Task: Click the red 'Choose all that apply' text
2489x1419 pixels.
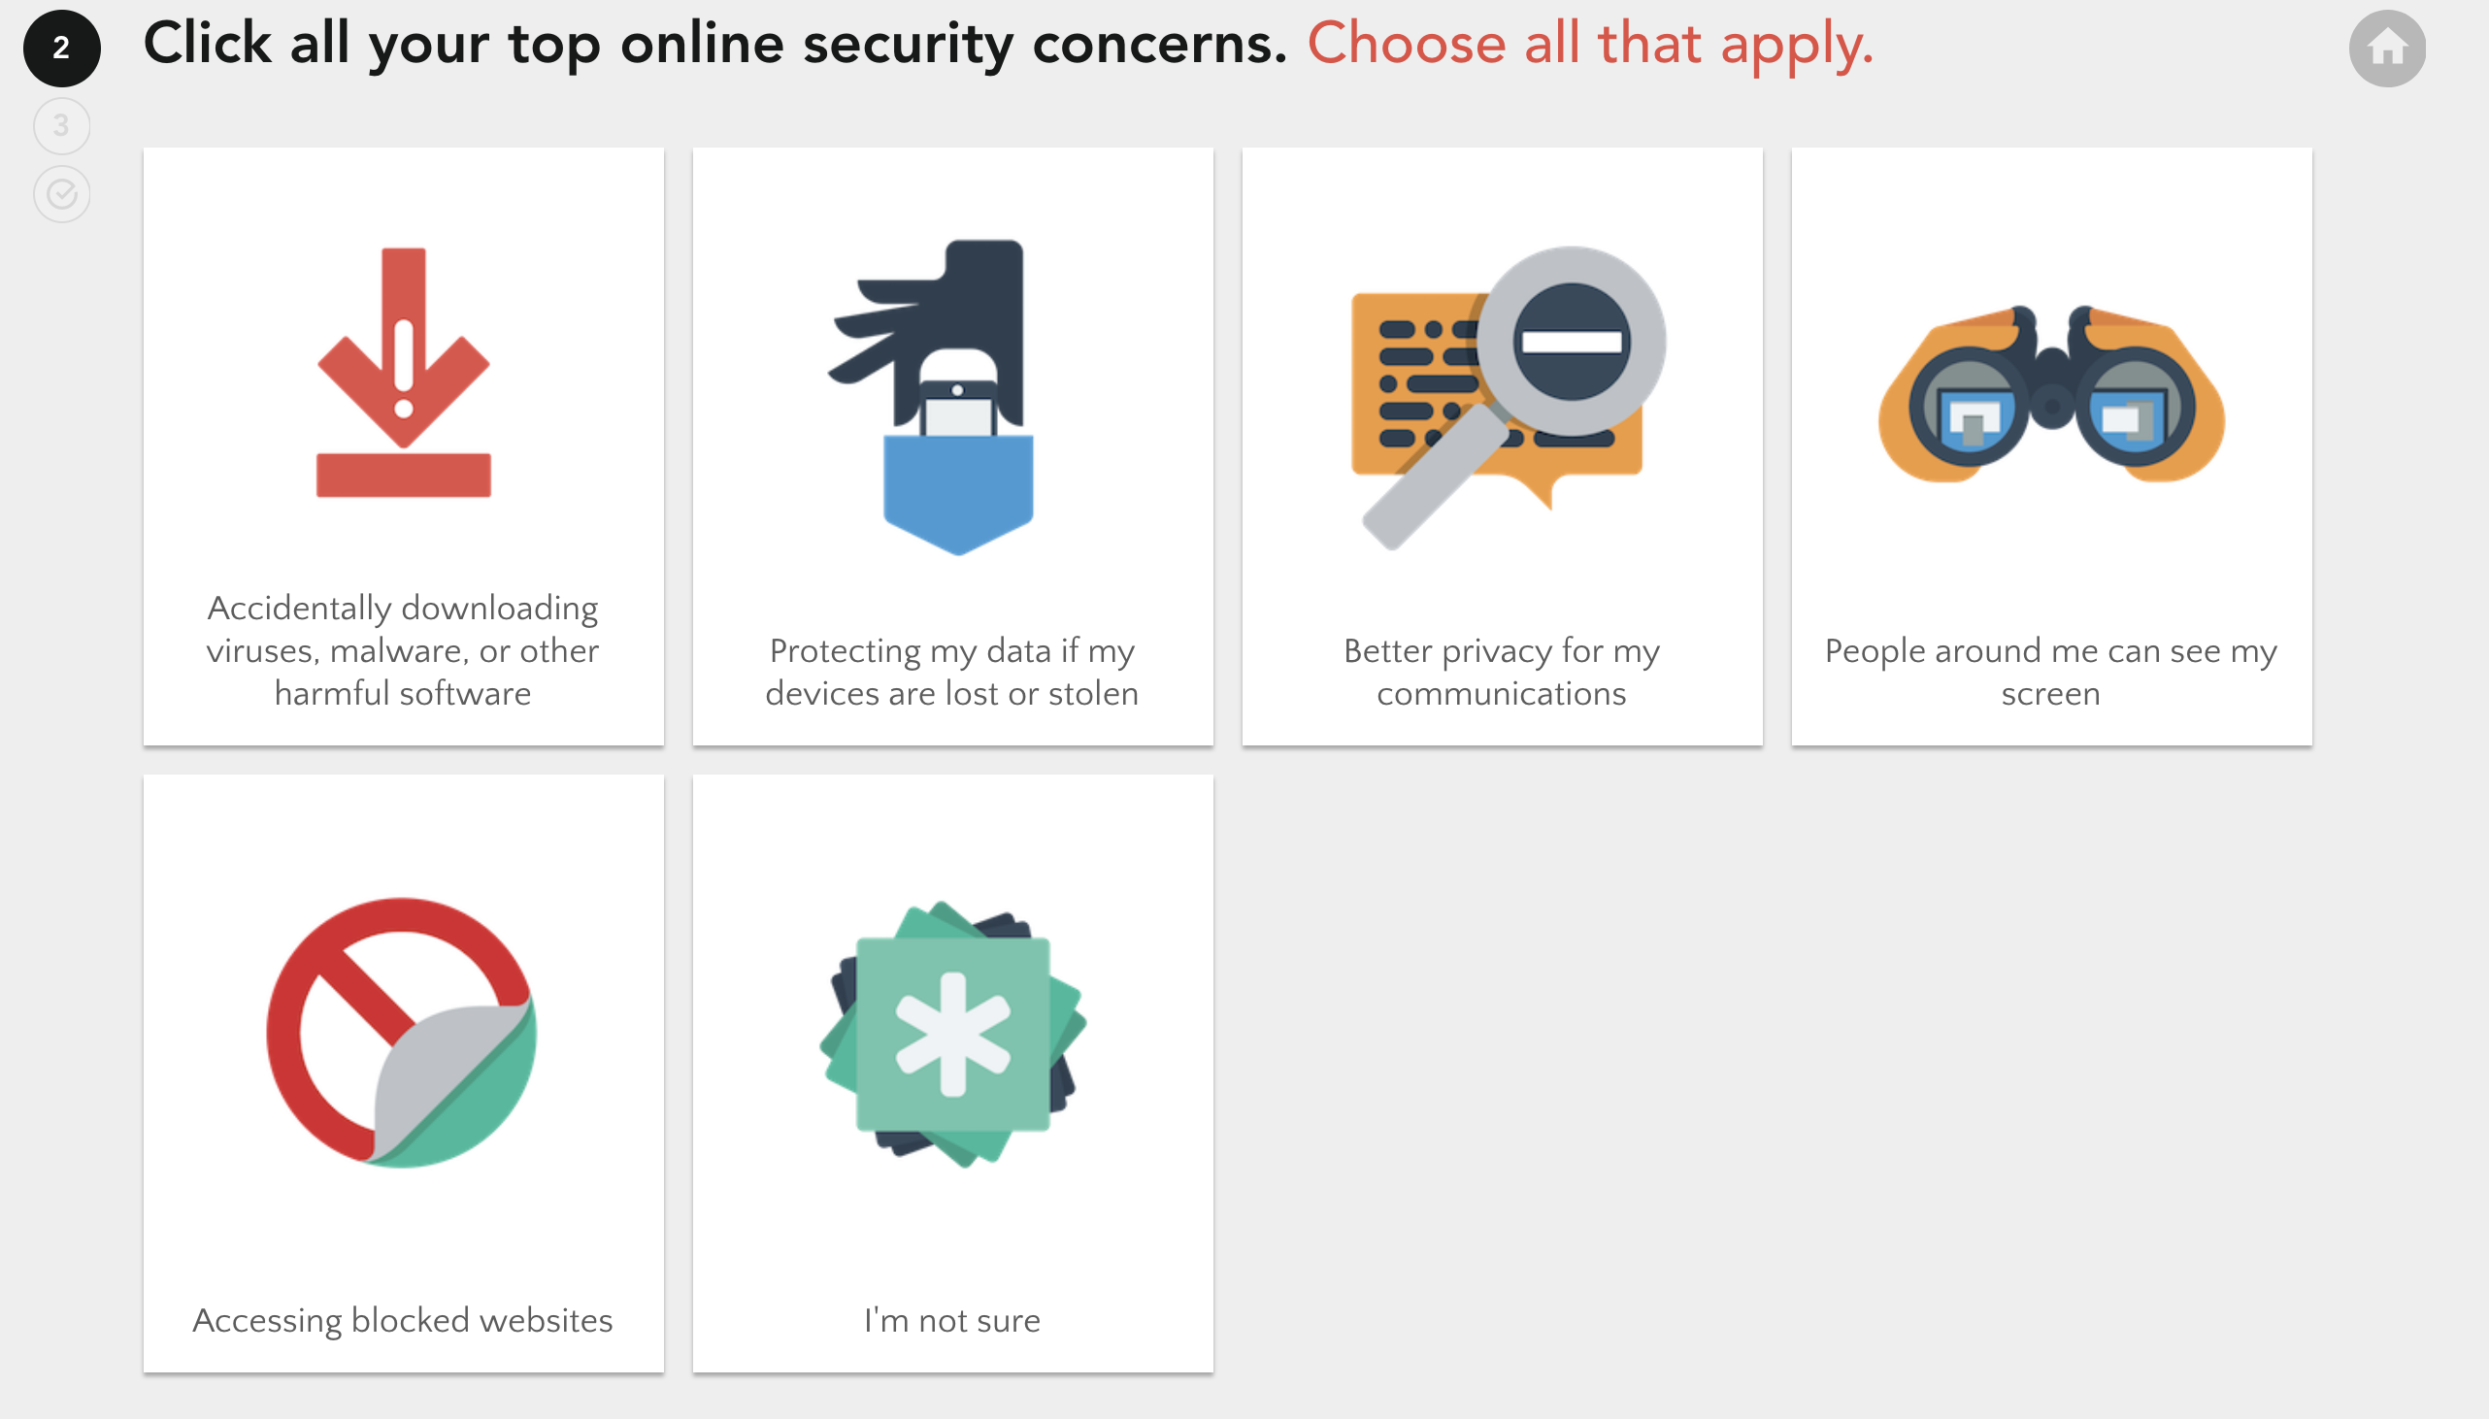Action: [1591, 43]
